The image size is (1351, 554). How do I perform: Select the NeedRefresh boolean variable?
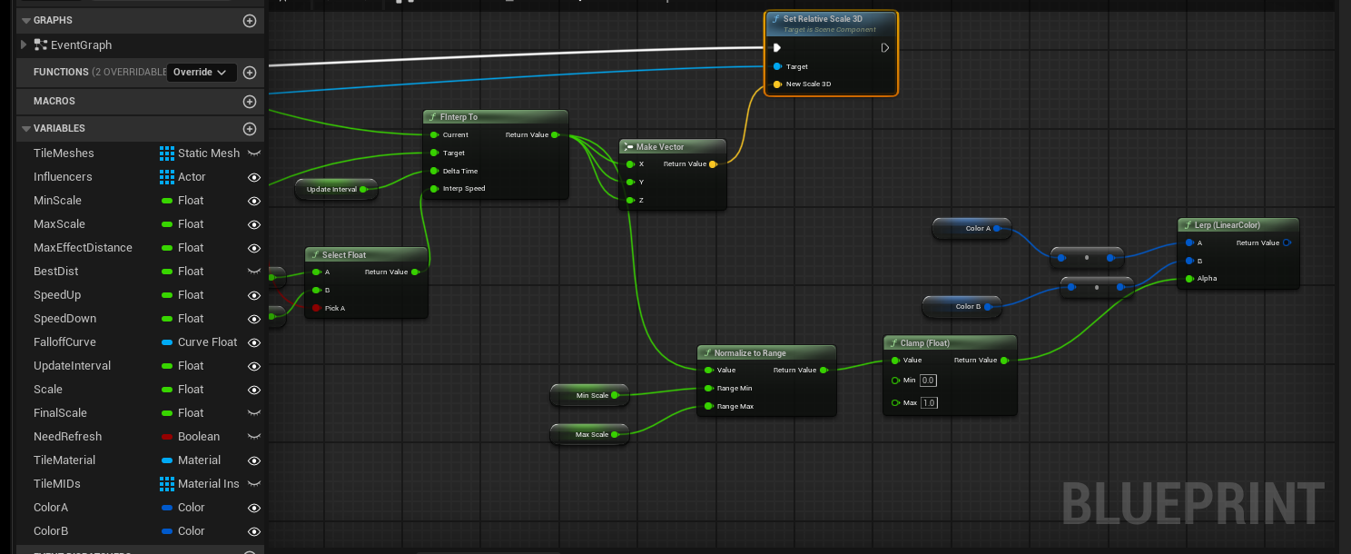(x=67, y=437)
